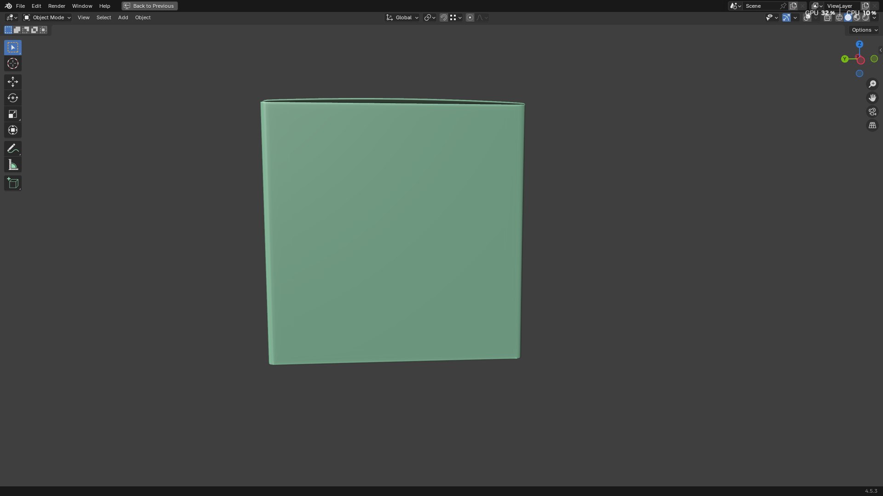Click the Pan view hand icon
This screenshot has width=883, height=496.
[872, 98]
